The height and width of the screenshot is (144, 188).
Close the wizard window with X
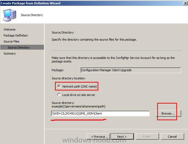pyautogui.click(x=185, y=3)
